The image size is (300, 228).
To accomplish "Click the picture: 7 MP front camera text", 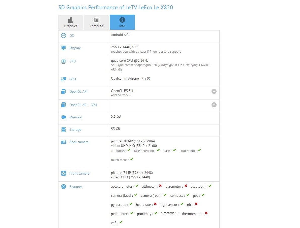I will click(132, 173).
